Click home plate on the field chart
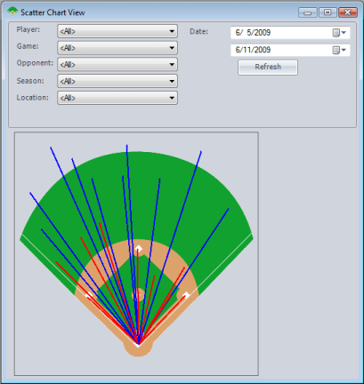The image size is (364, 384). 138,344
